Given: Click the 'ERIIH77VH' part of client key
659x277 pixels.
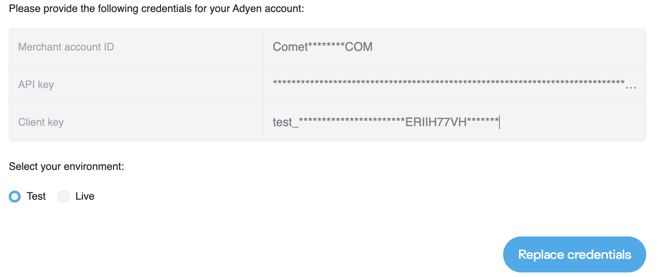Looking at the screenshot, I should pyautogui.click(x=436, y=122).
